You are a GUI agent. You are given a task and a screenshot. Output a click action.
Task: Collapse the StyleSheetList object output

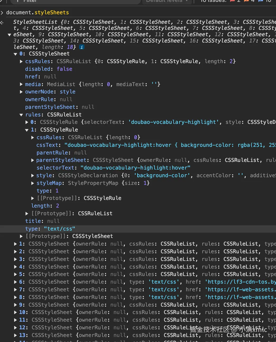pos(9,35)
